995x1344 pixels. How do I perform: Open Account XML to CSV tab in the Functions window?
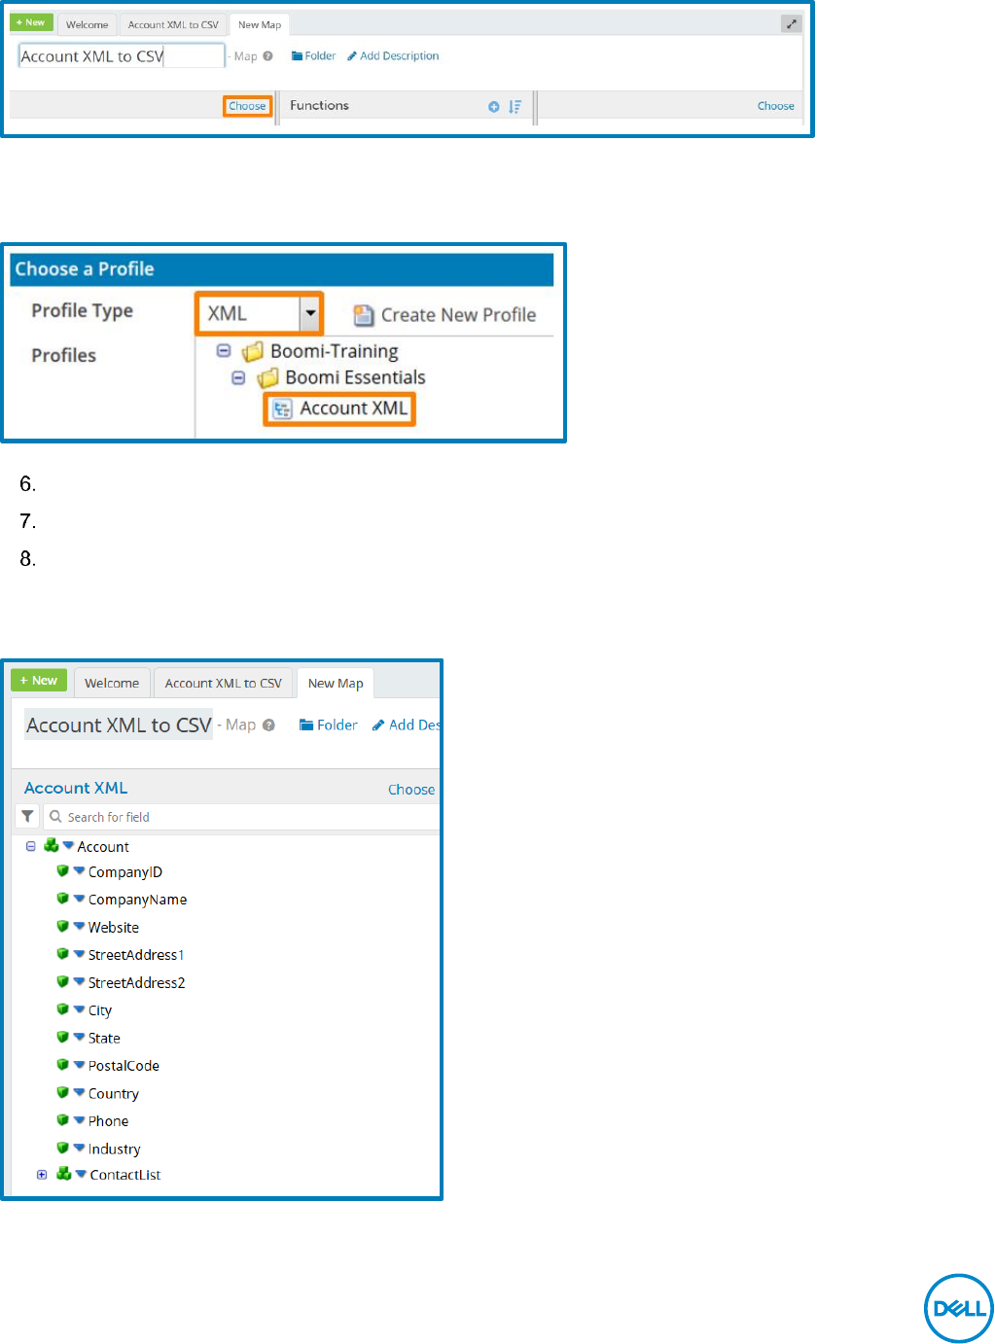pyautogui.click(x=173, y=24)
